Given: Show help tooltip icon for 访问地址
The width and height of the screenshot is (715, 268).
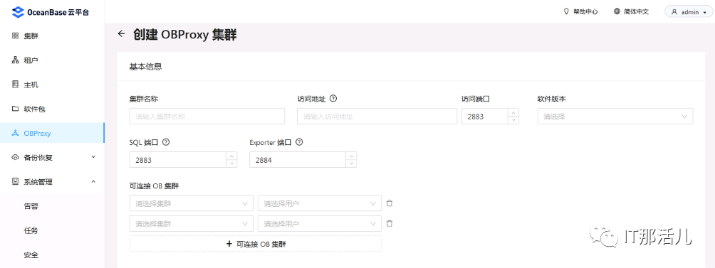Looking at the screenshot, I should [333, 98].
